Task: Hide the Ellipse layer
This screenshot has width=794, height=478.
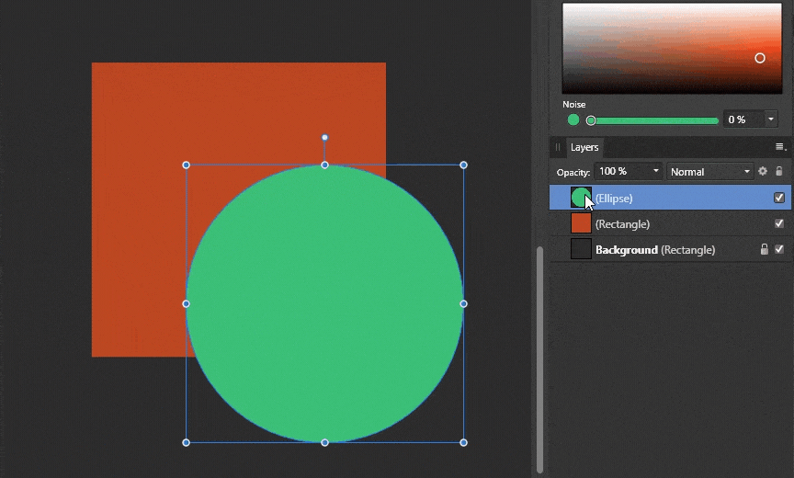Action: pyautogui.click(x=779, y=198)
